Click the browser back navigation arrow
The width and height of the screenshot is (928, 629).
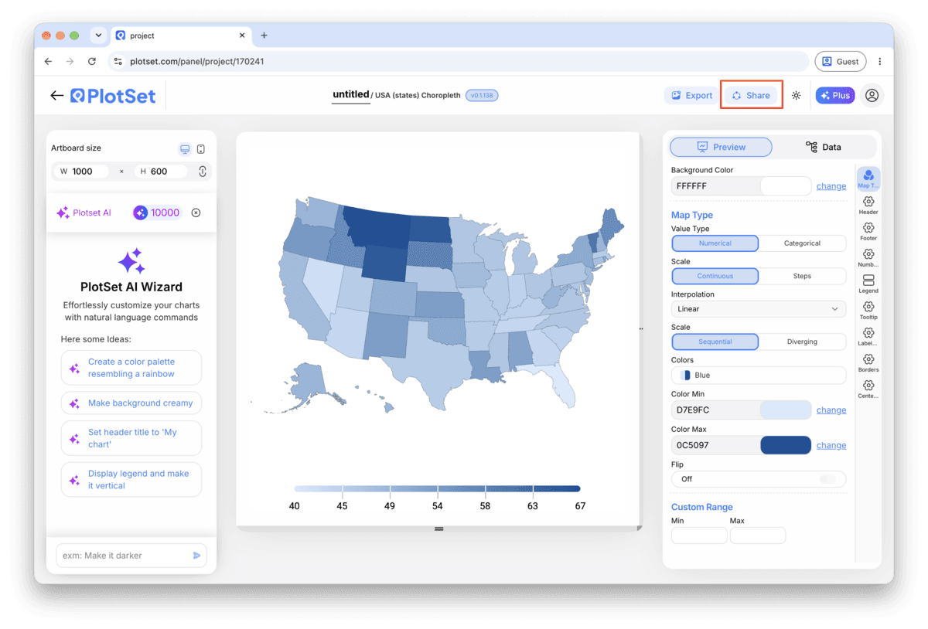[x=49, y=61]
